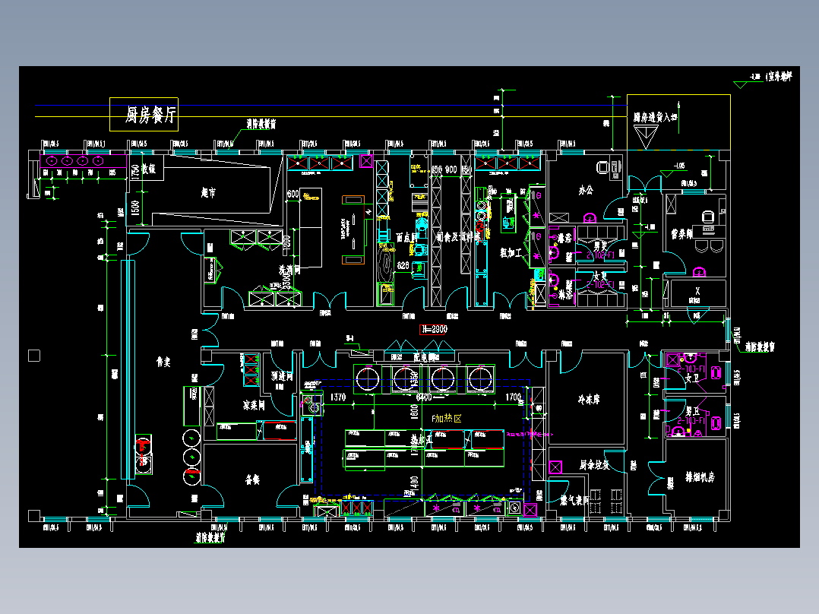Click the '收银' cashier label

point(149,169)
